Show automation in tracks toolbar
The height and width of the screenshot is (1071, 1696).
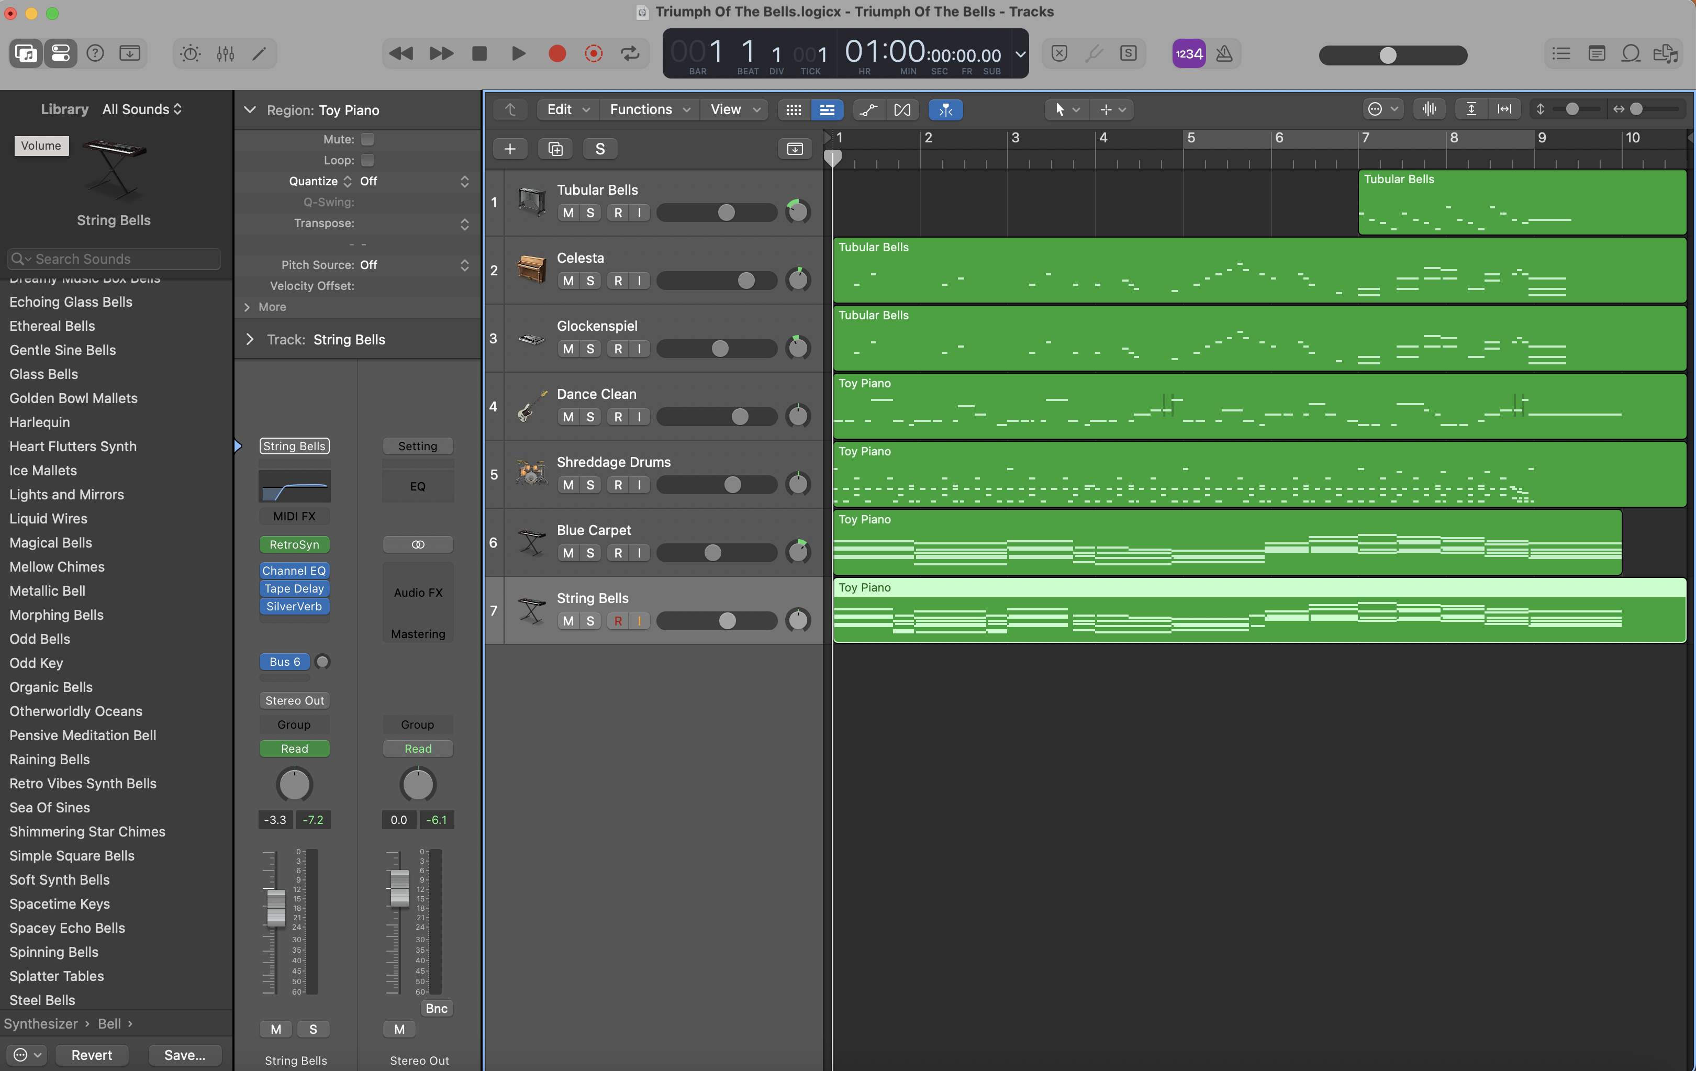tap(869, 109)
